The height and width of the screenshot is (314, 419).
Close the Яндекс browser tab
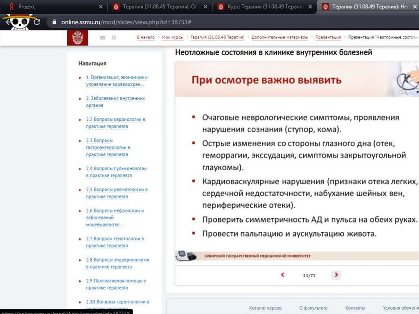tap(101, 7)
